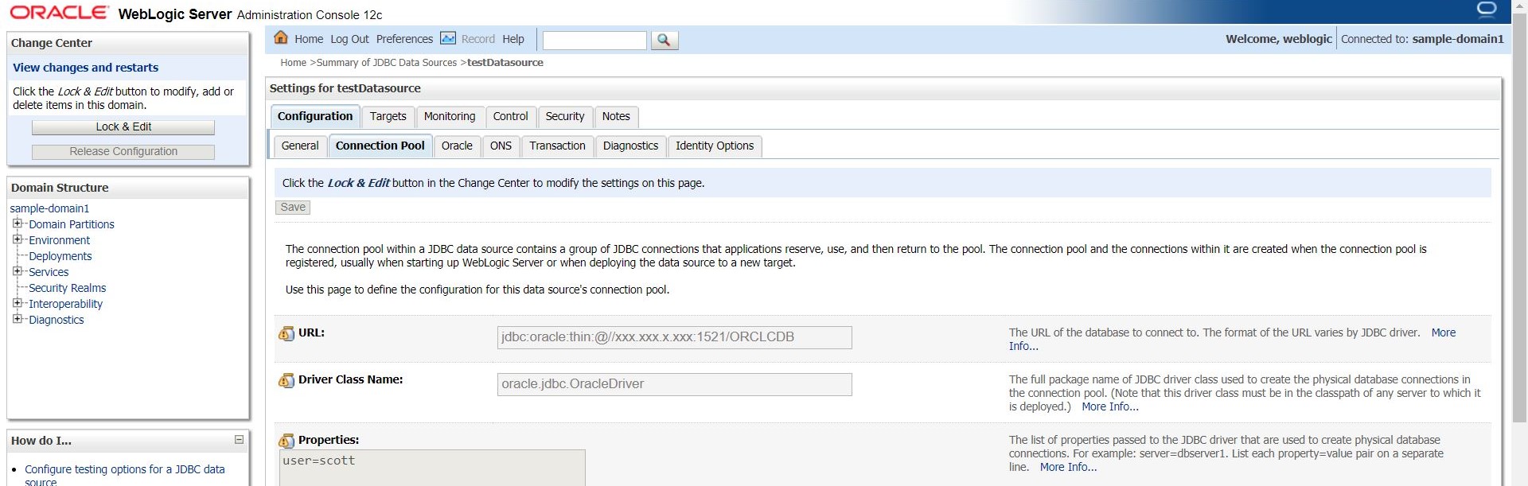Click the toolbar search input field
The width and height of the screenshot is (1528, 486).
click(x=594, y=40)
